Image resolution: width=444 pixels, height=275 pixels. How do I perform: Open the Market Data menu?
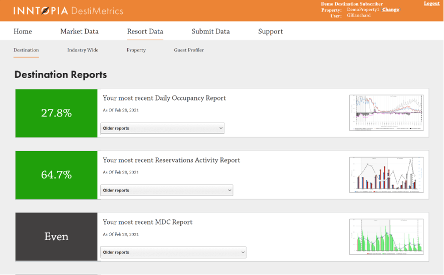click(x=79, y=31)
